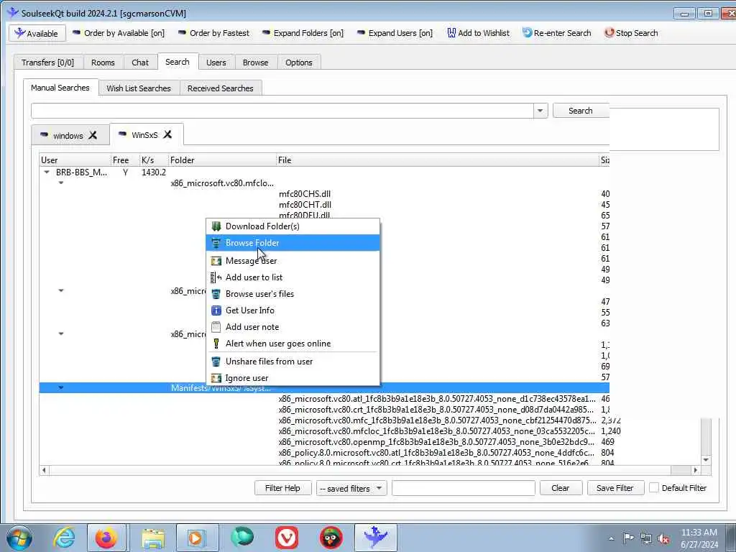Click the vertical scrollbar down arrow
The height and width of the screenshot is (552, 736).
pyautogui.click(x=706, y=460)
